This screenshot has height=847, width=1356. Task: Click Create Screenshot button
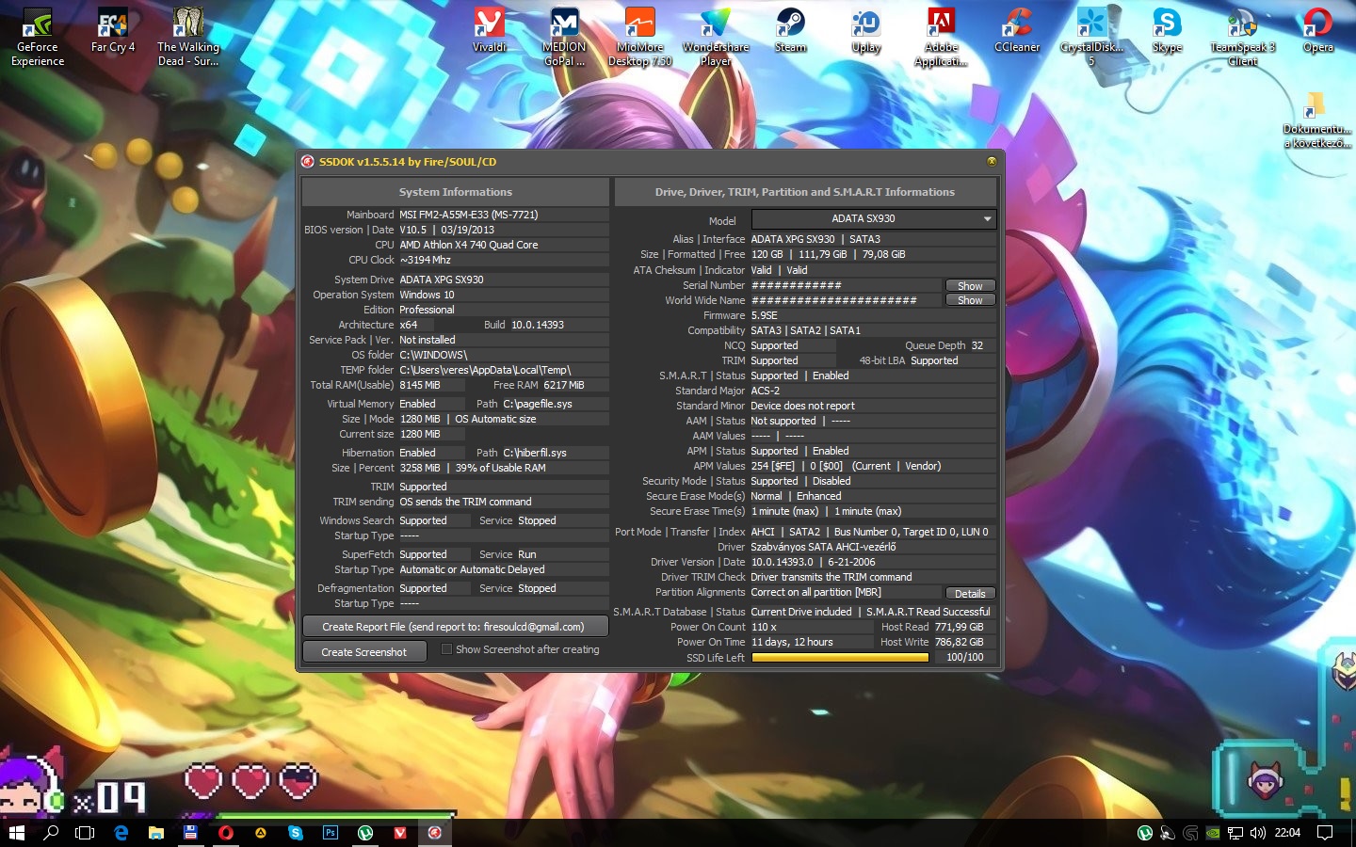click(x=364, y=652)
